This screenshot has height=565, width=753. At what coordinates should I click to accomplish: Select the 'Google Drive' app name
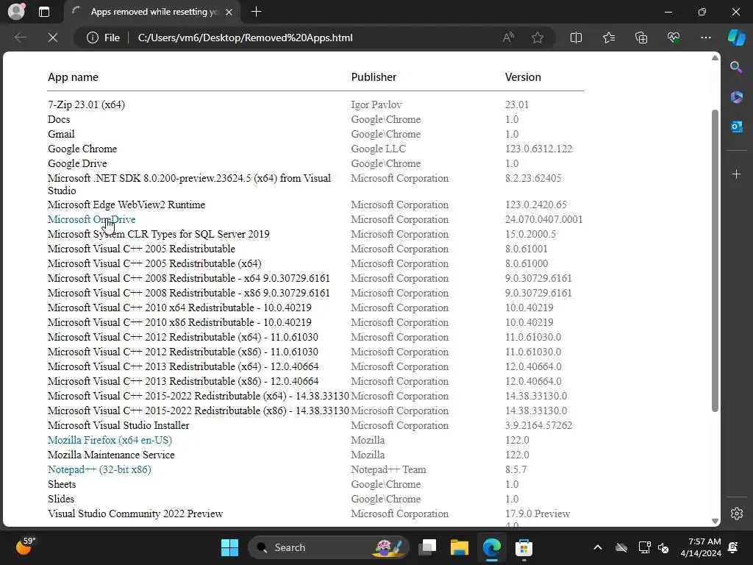[x=77, y=163]
